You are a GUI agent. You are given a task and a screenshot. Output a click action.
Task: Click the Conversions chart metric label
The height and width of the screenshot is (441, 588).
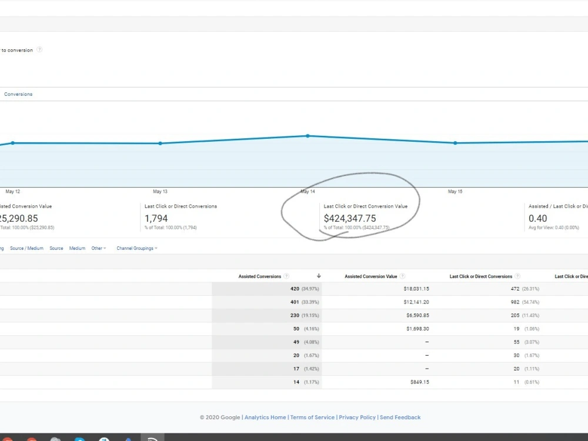tap(18, 94)
